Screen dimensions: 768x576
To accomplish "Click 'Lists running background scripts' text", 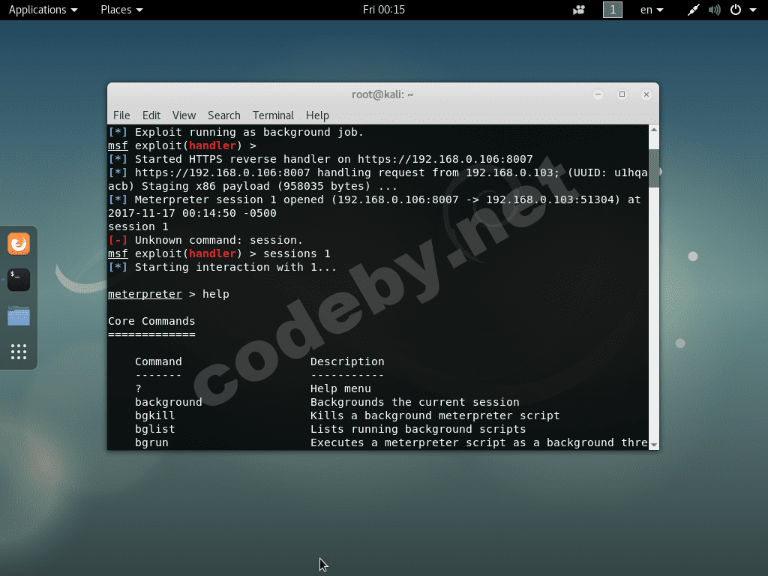I will pyautogui.click(x=418, y=429).
